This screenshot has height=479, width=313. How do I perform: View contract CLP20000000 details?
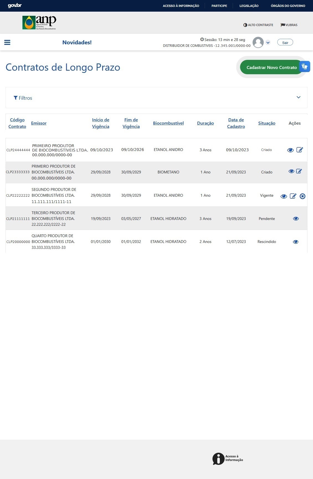tap(296, 242)
